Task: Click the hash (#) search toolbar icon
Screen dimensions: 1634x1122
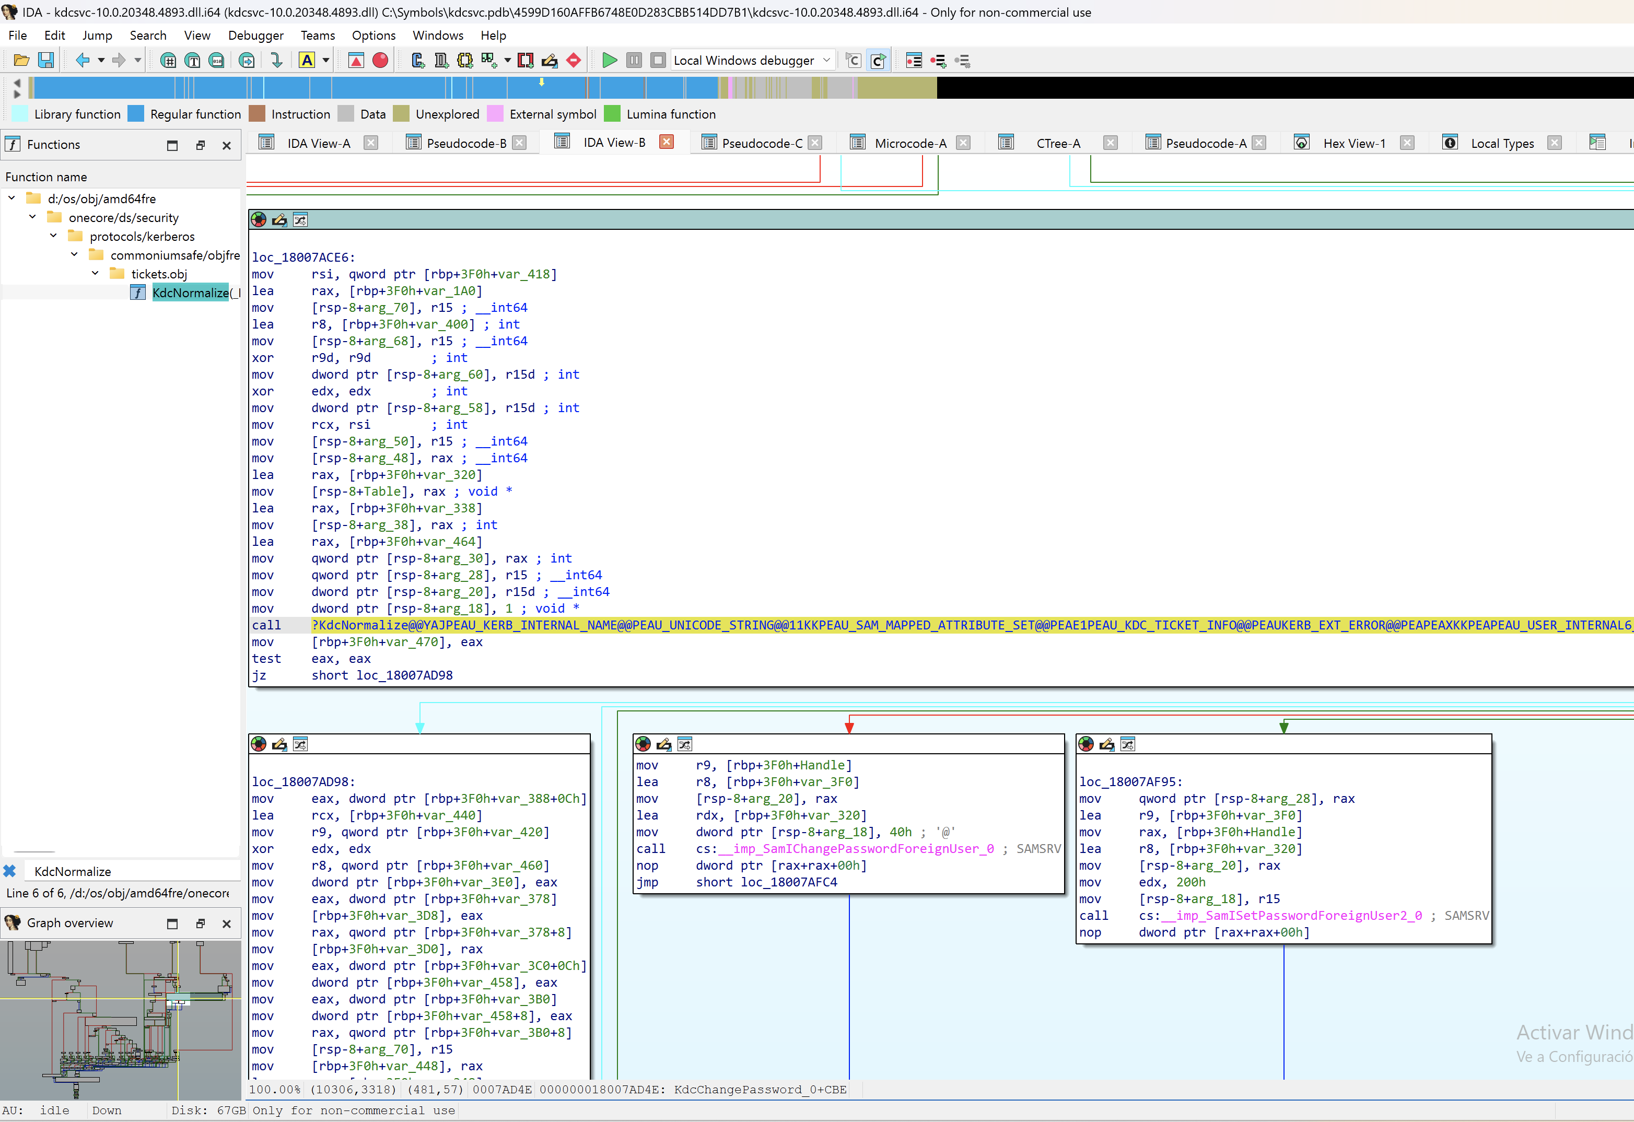Action: click(168, 61)
